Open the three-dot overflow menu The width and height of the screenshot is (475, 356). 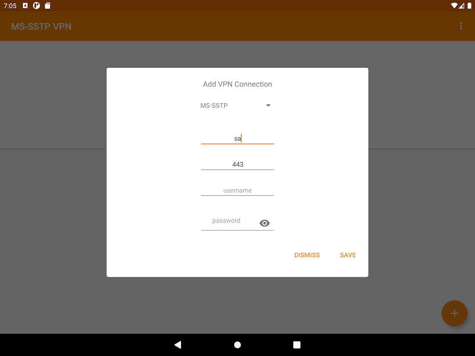click(x=461, y=26)
